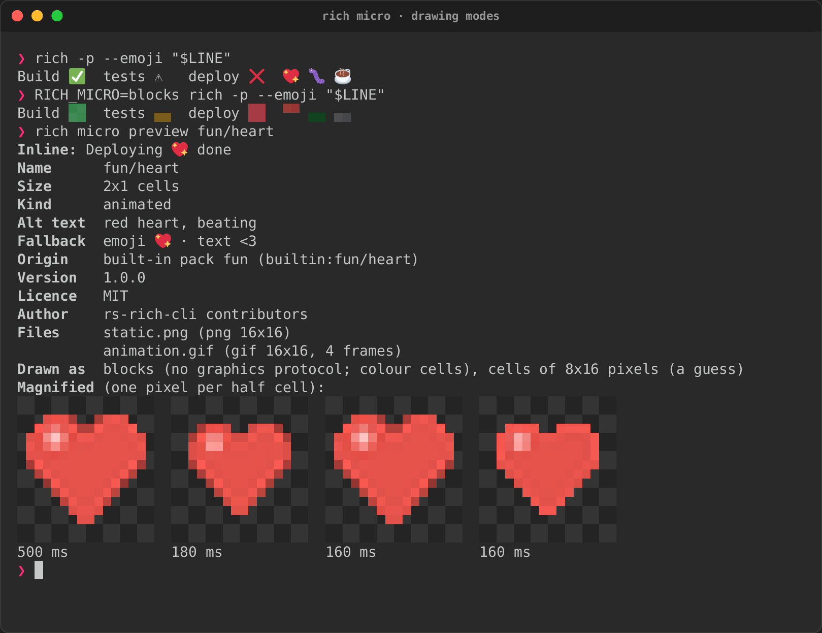Select the last heart frame above the final 160 ms

548,469
